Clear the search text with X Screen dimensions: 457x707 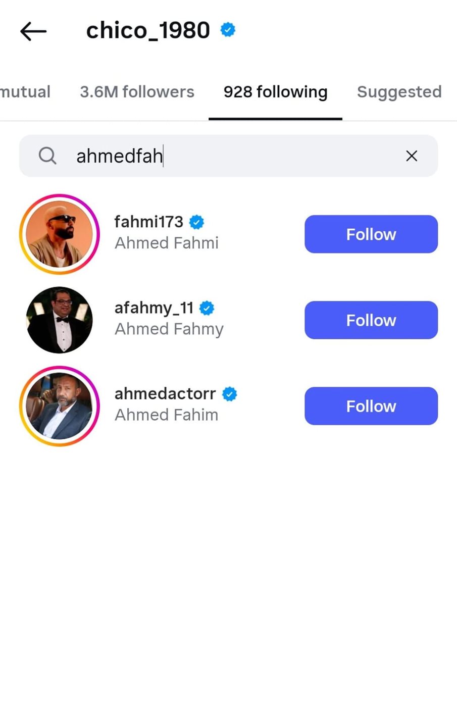tap(412, 156)
